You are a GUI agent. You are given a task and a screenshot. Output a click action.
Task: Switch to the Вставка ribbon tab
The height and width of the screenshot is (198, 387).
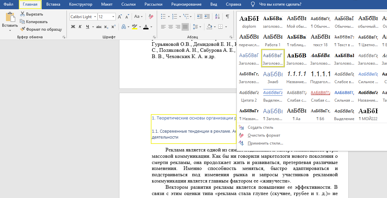[x=53, y=4]
